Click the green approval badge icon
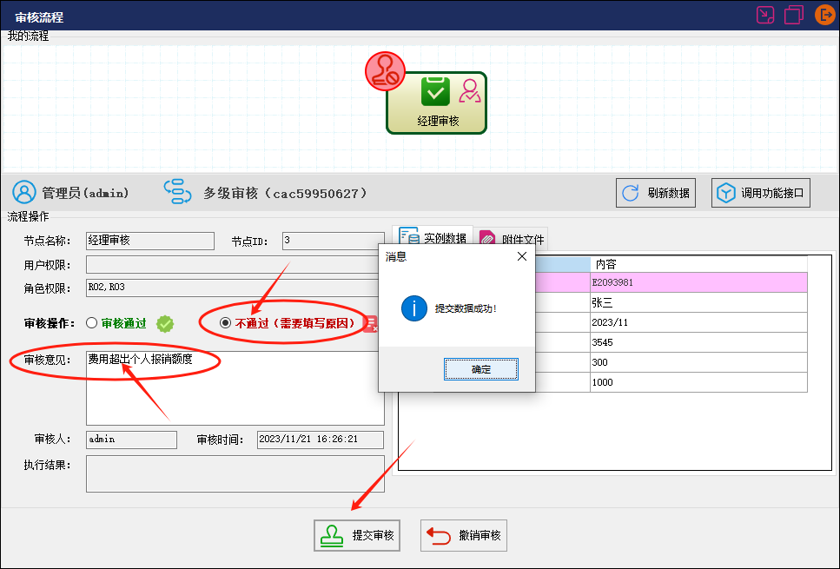Screen dimensions: 840x569 click(165, 324)
